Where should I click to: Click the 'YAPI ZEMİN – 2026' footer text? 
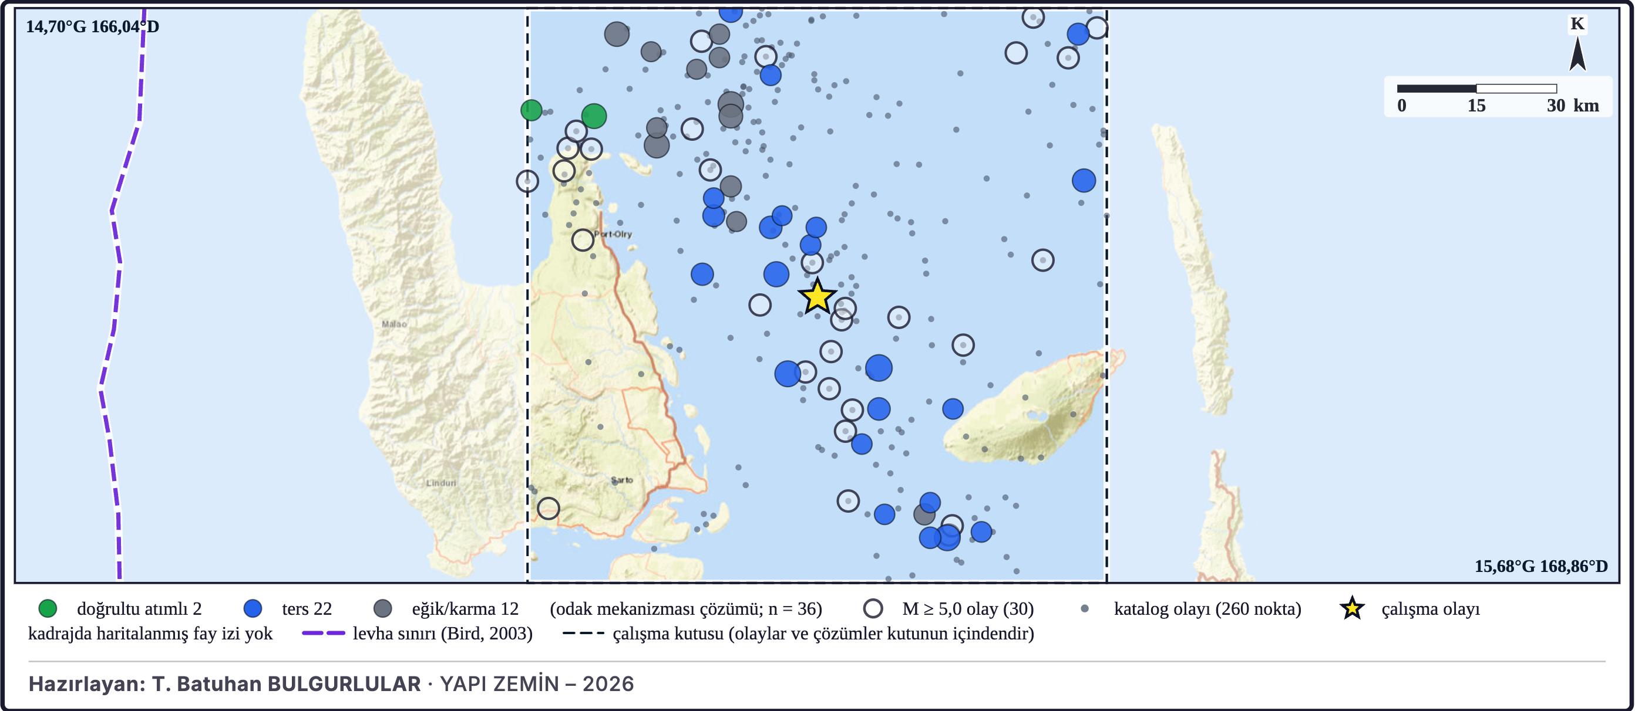[537, 684]
